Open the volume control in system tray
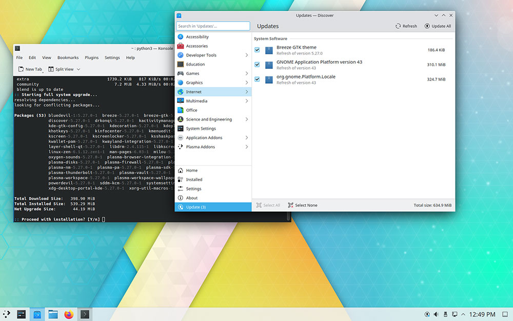Viewport: 513px width, 321px height. point(436,314)
